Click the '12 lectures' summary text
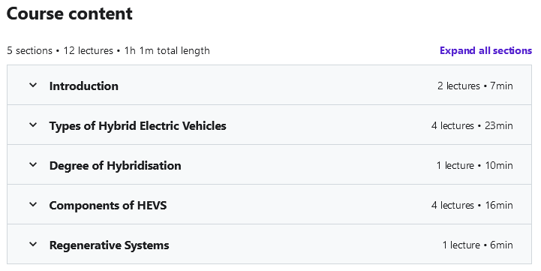This screenshot has width=541, height=271. coord(89,51)
